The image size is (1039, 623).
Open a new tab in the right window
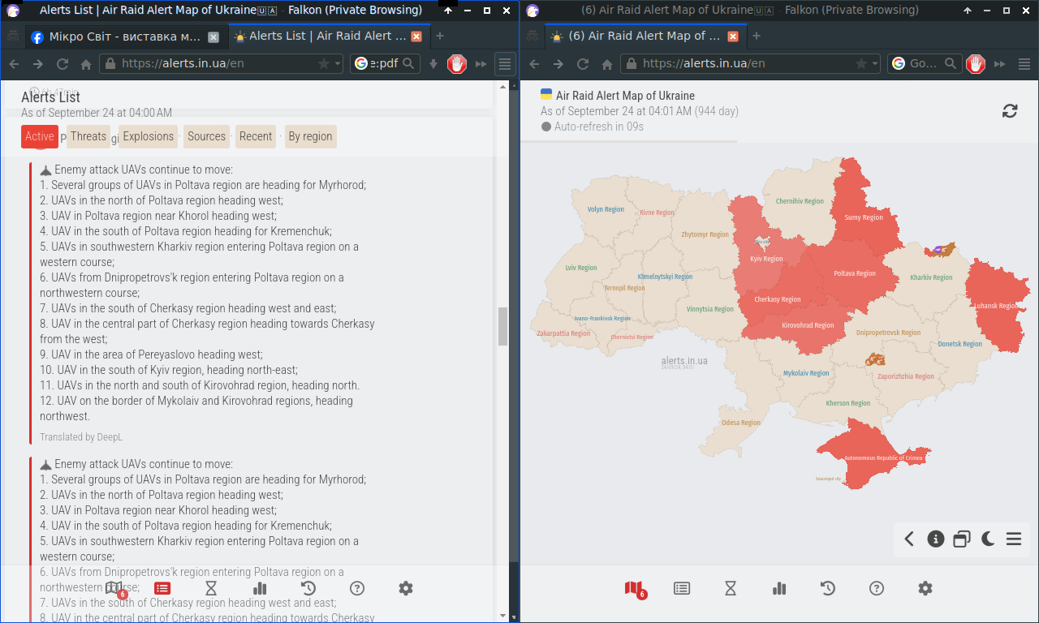point(757,36)
